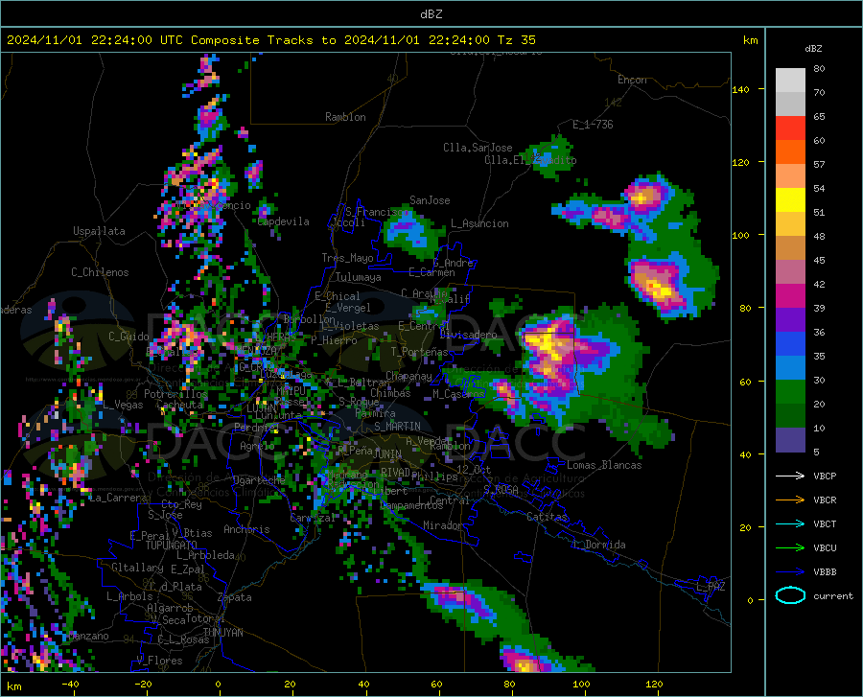The image size is (863, 697).
Task: Click the 'Encon' map label
Action: pyautogui.click(x=632, y=80)
